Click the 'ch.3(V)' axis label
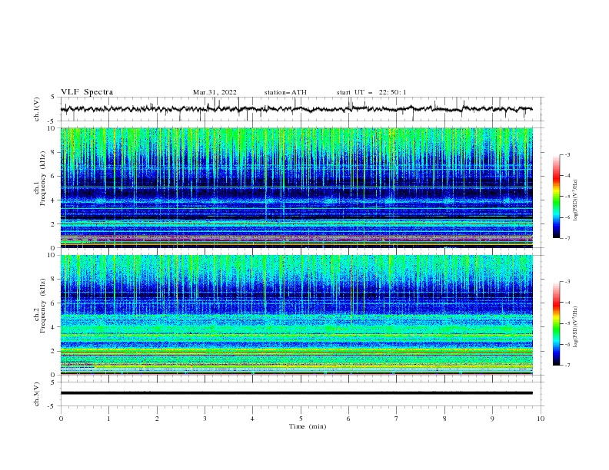 (x=37, y=394)
